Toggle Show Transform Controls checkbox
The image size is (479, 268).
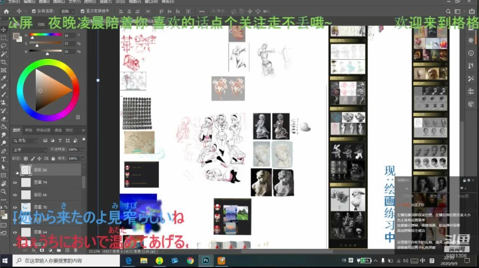[82, 11]
